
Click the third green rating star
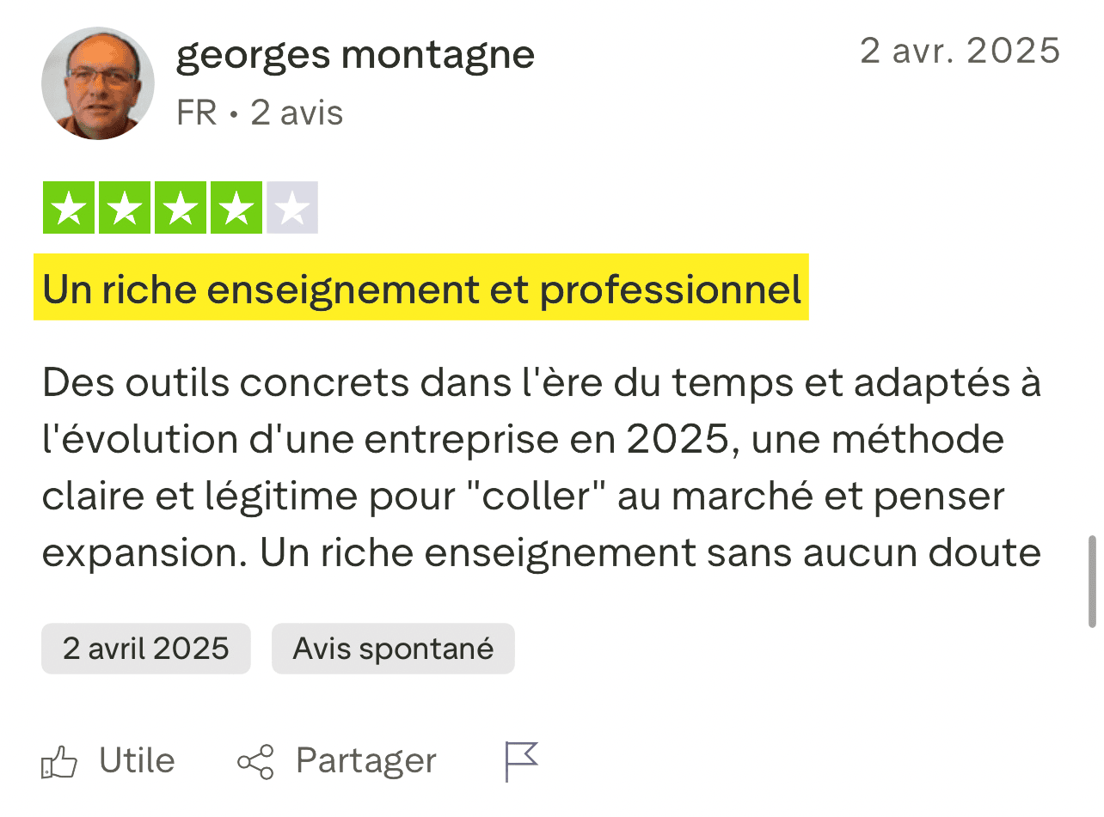(x=181, y=208)
